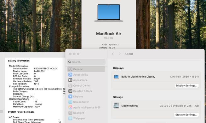Click 'Health Information:' line
206x123 pixels.
pos(19,99)
